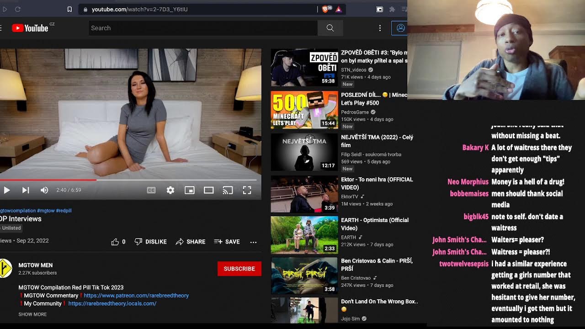The height and width of the screenshot is (329, 585).
Task: Enter fullscreen mode
Action: pyautogui.click(x=247, y=190)
